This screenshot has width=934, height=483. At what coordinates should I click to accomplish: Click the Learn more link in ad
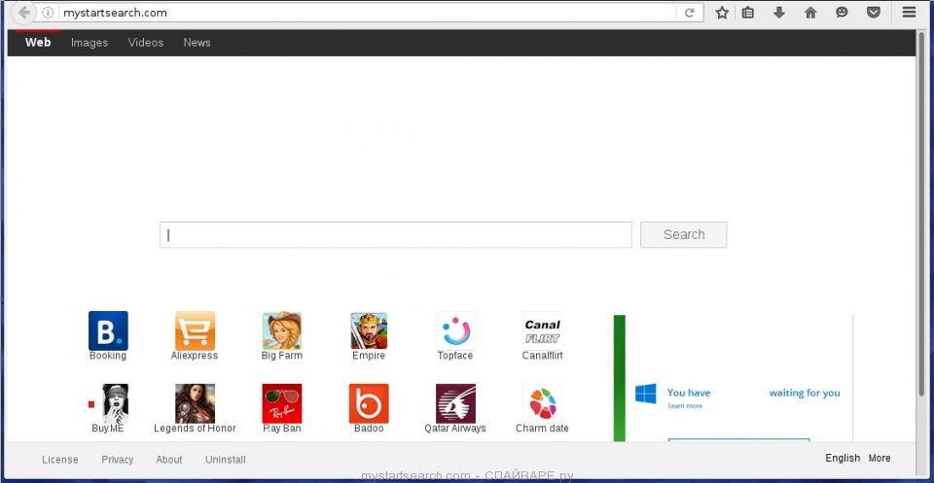click(x=685, y=405)
